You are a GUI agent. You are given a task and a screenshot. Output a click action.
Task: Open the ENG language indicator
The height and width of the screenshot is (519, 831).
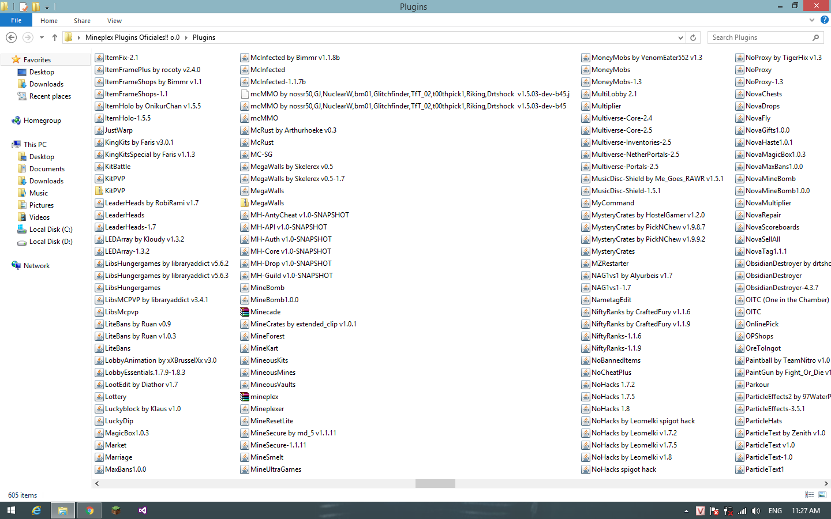pos(775,511)
